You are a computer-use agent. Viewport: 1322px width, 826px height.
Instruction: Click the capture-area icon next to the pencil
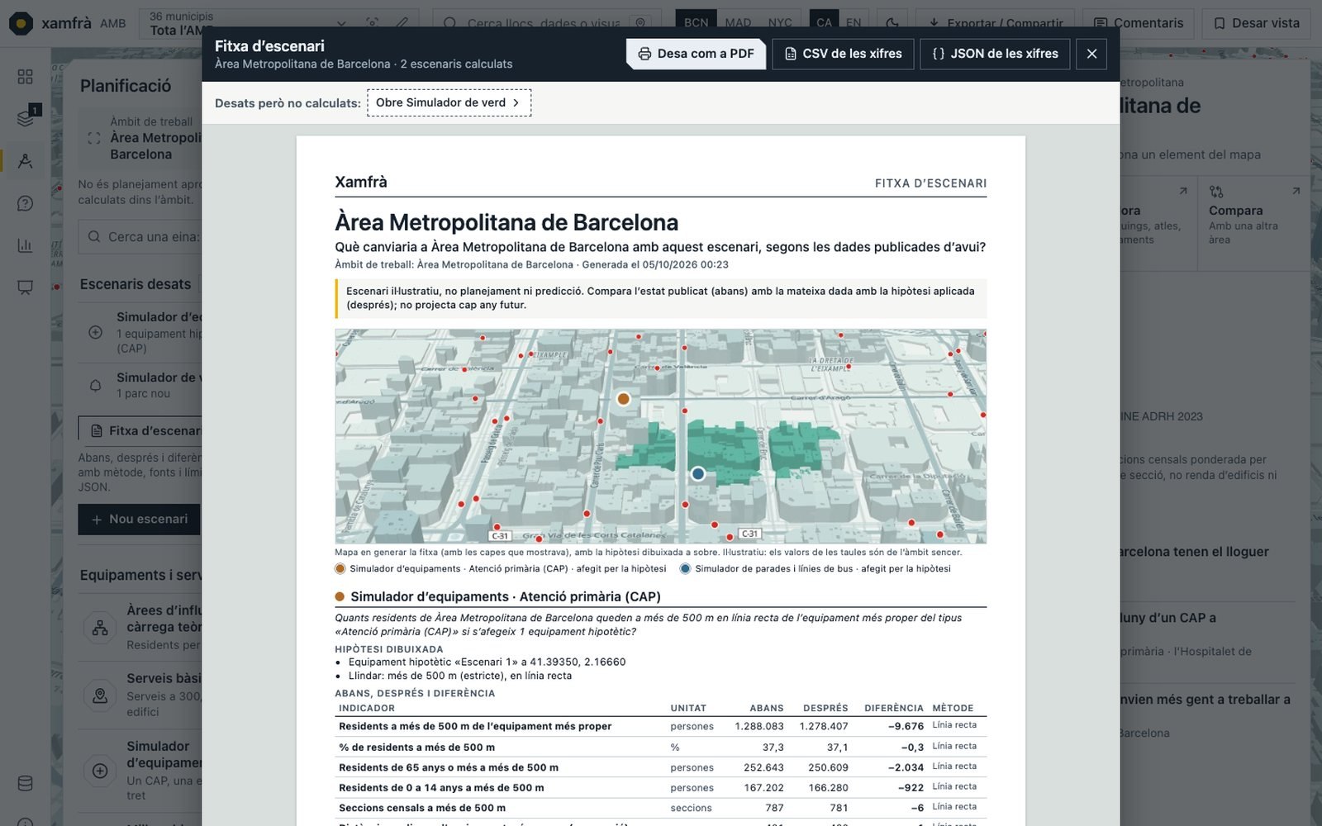coord(373,23)
